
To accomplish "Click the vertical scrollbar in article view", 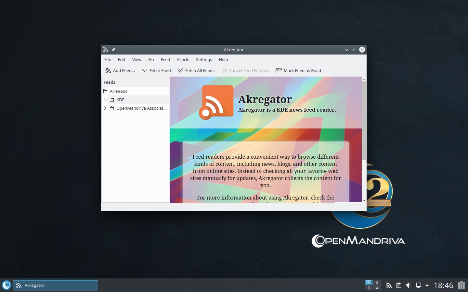I will click(364, 121).
